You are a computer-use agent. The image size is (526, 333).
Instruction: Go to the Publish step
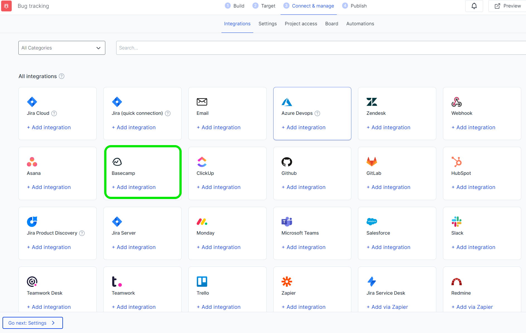354,6
